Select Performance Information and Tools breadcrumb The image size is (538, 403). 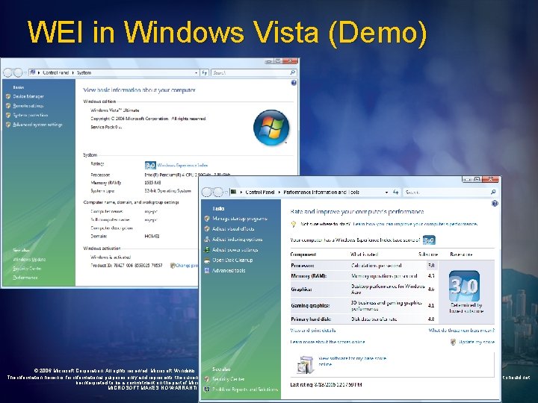[321, 193]
